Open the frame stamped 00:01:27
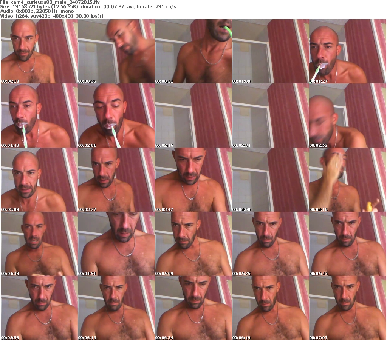The image size is (387, 340). click(x=348, y=51)
